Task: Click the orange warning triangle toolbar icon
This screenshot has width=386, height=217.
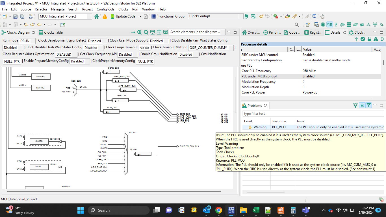Action: 105,16
